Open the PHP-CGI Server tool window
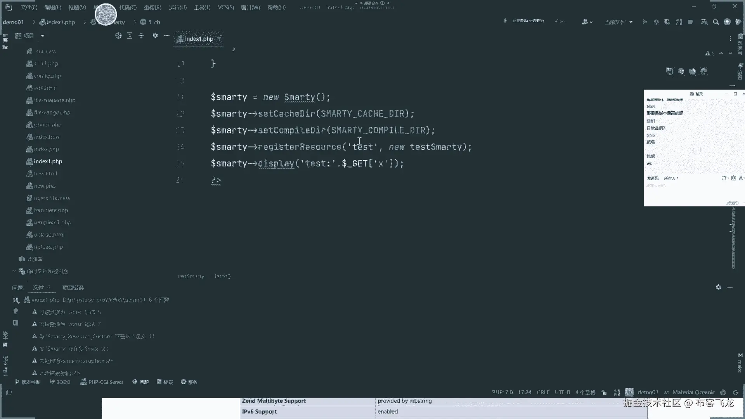The width and height of the screenshot is (745, 419). pyautogui.click(x=102, y=382)
